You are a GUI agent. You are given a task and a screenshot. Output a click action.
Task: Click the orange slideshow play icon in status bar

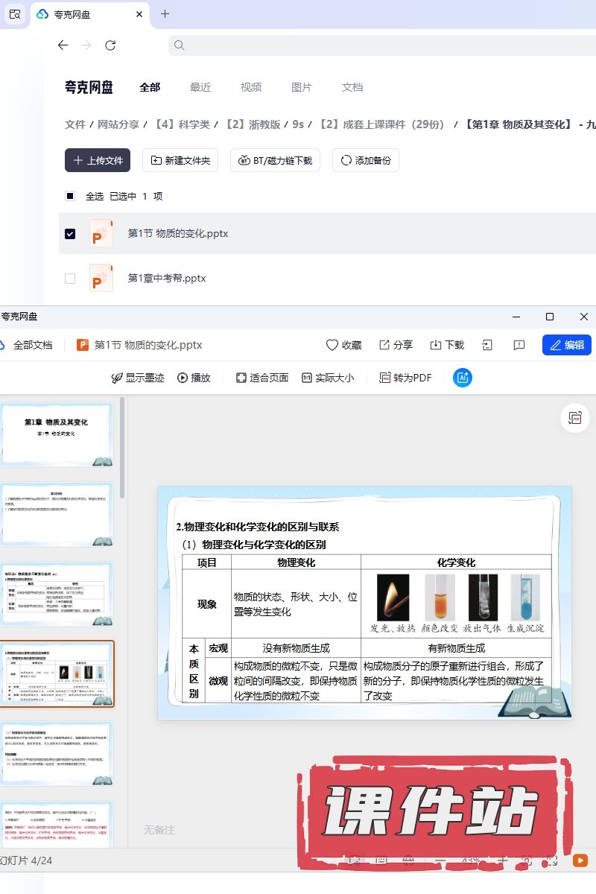580,860
